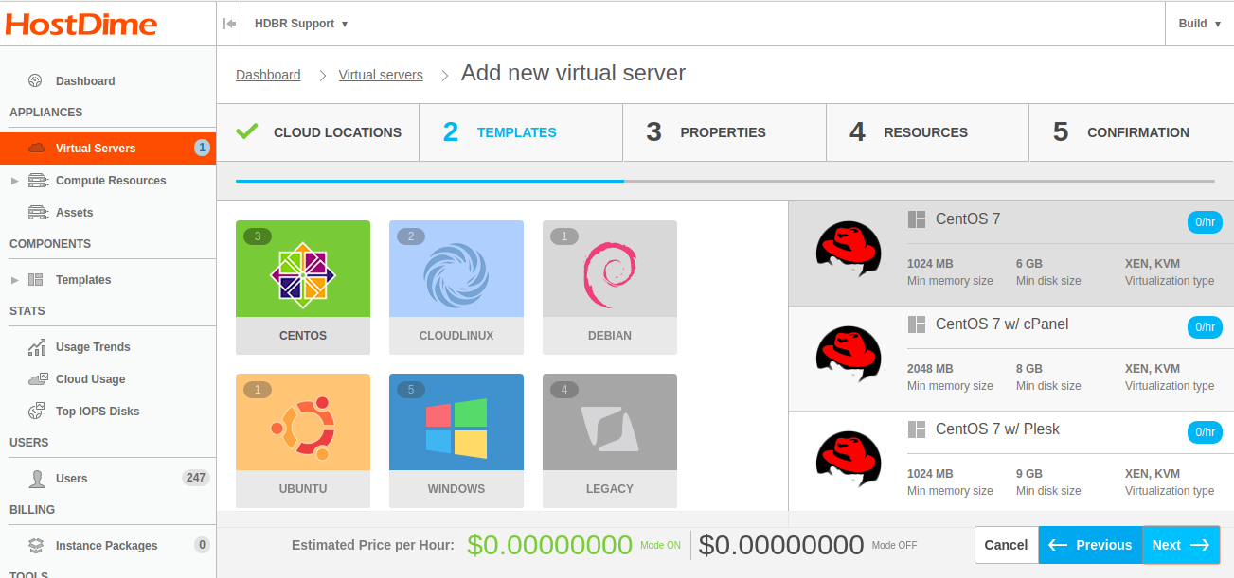The height and width of the screenshot is (578, 1234).
Task: Click the 0/hr badge for CentOS 7 w/ Plesk
Action: click(x=1205, y=432)
